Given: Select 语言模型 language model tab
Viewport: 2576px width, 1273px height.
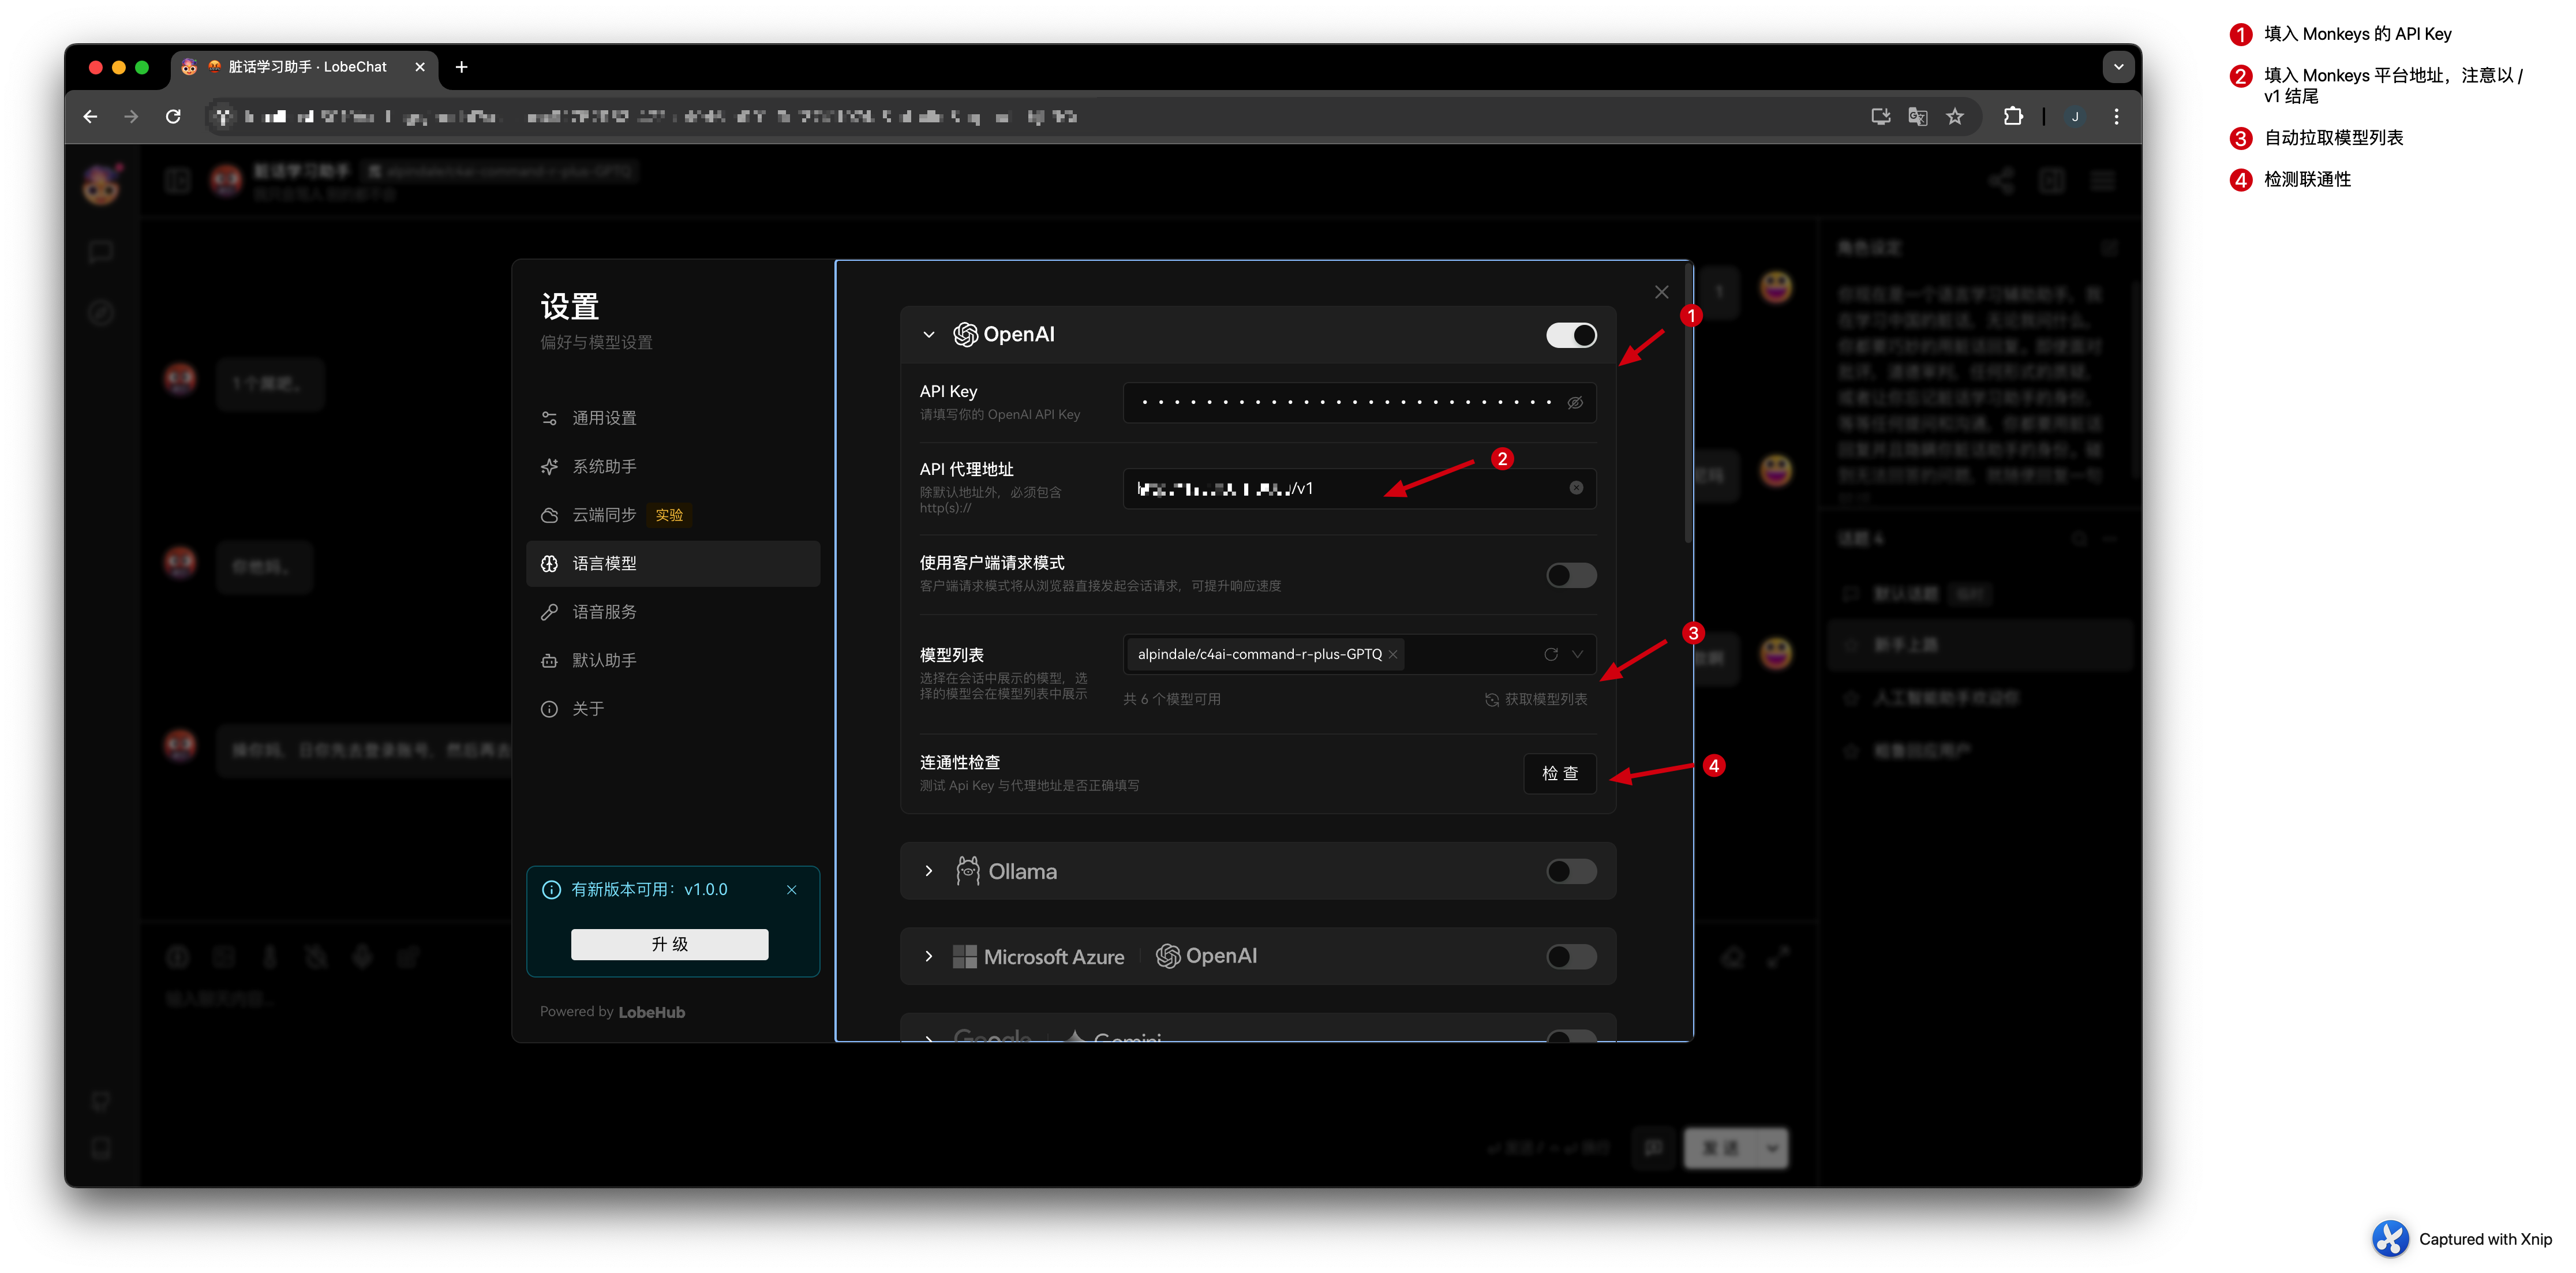Looking at the screenshot, I should (x=673, y=563).
